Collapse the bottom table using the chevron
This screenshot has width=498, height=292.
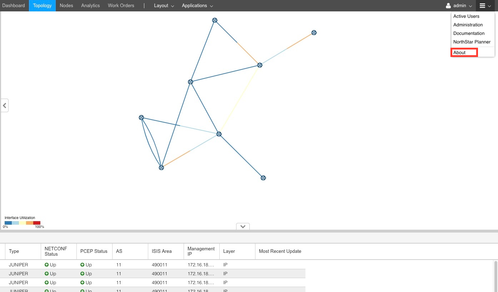(x=243, y=226)
